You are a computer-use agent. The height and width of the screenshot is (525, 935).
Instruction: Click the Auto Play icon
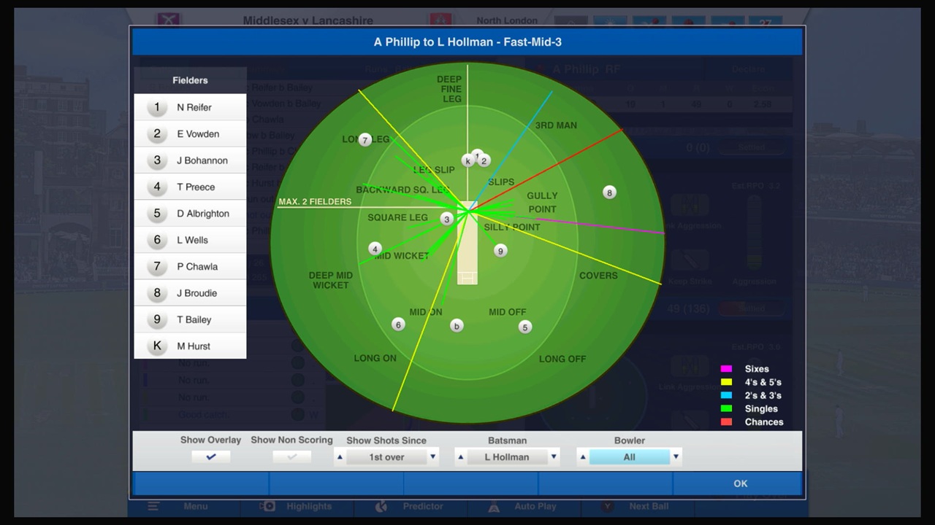coord(494,506)
